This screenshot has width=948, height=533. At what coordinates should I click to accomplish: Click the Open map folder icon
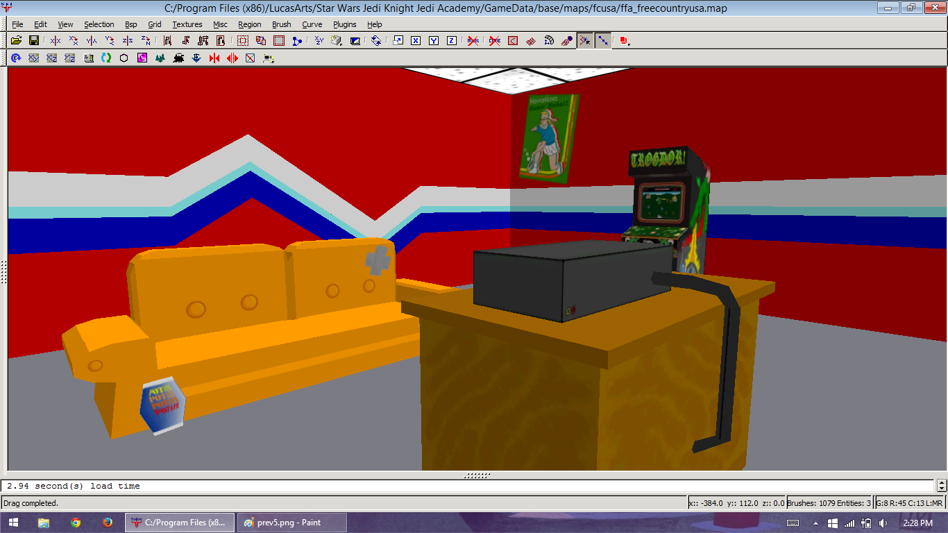[x=16, y=41]
